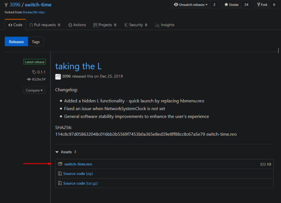Click the fork icon beside the 3096 repository name
The height and width of the screenshot is (203, 281).
point(6,5)
